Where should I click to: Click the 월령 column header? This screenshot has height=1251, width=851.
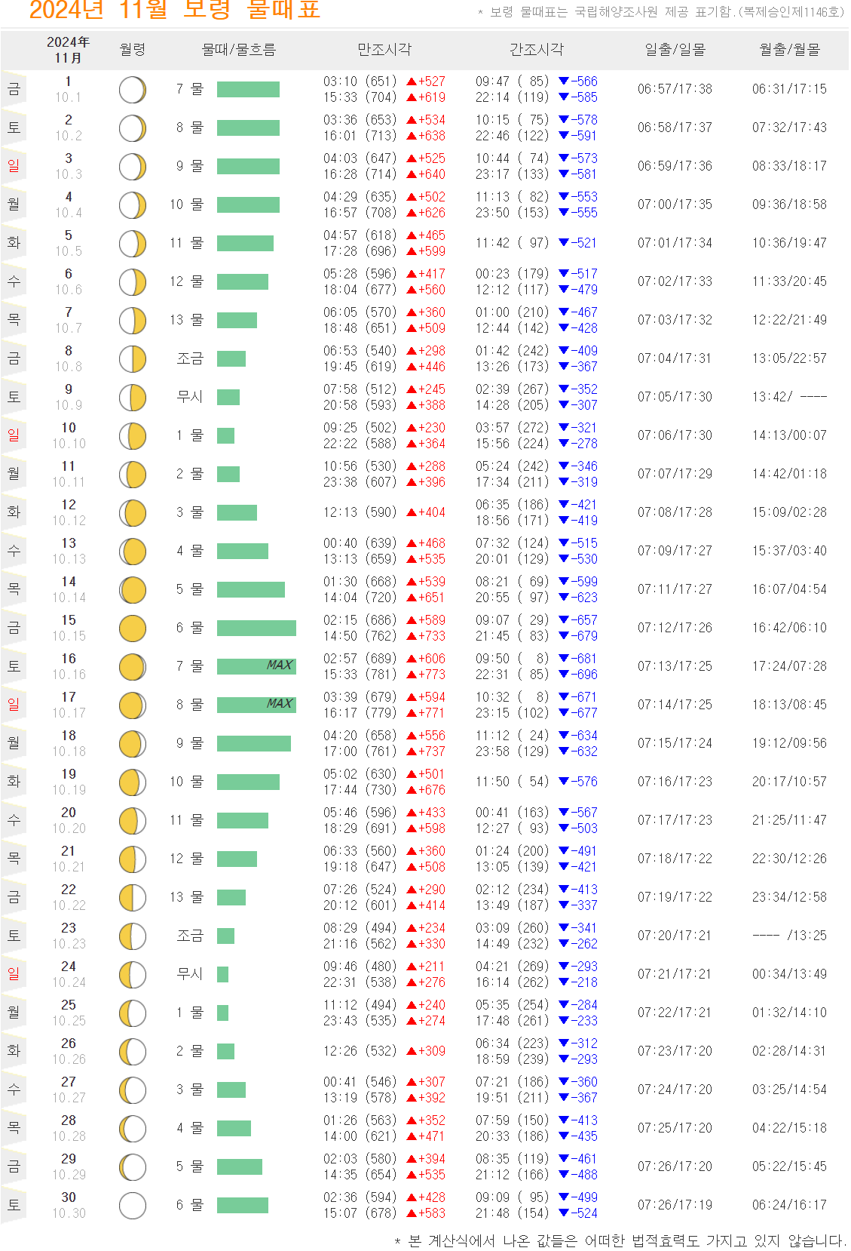tap(133, 50)
